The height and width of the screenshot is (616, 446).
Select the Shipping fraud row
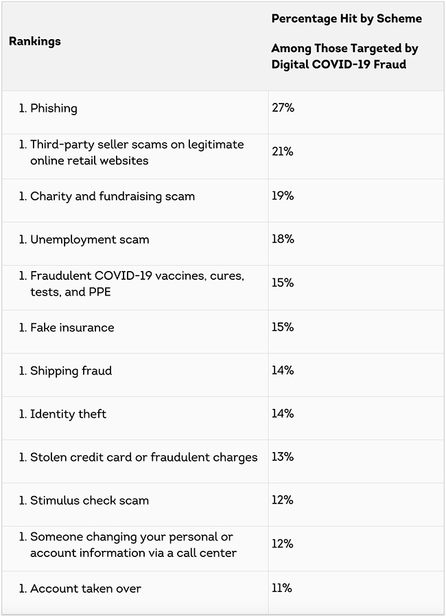(x=71, y=370)
